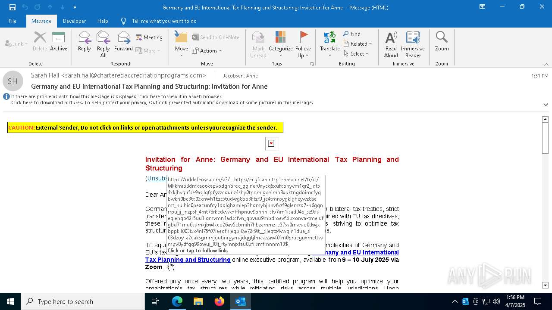Expand the message header details arrow
Screen dimensions: 552x310
pyautogui.click(x=546, y=105)
